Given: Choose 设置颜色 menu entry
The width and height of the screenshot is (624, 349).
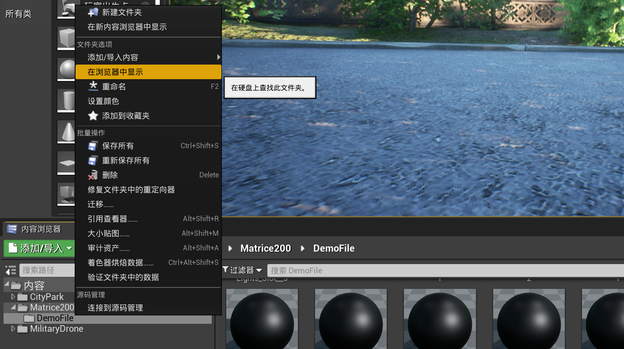Looking at the screenshot, I should (x=148, y=101).
